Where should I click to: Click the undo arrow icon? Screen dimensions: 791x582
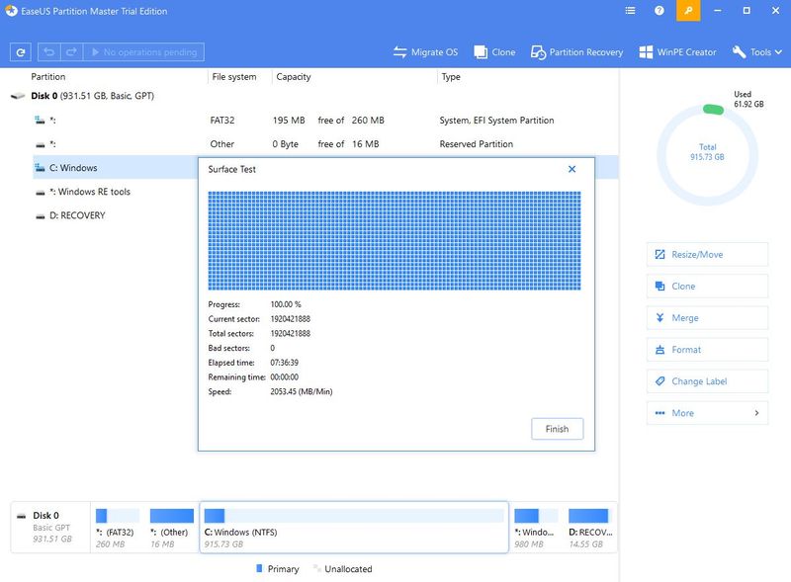[48, 52]
